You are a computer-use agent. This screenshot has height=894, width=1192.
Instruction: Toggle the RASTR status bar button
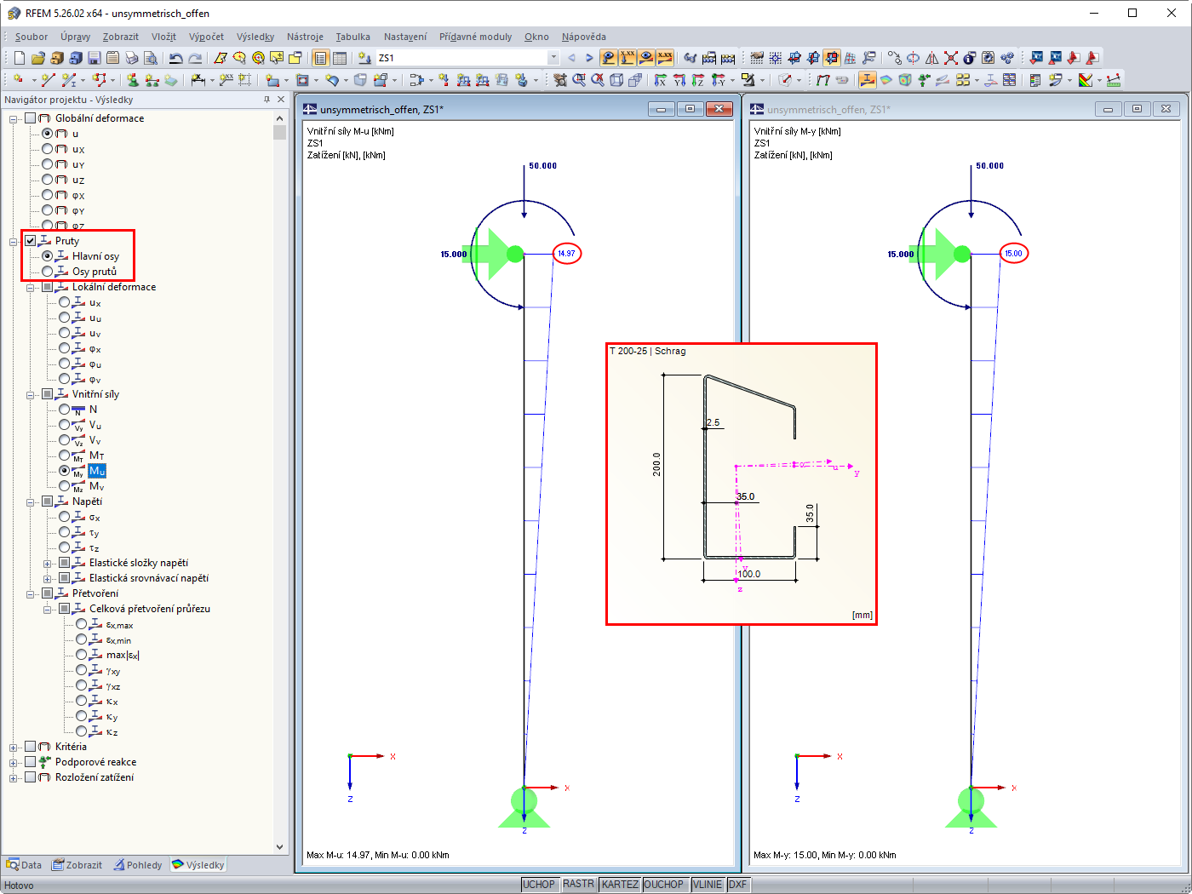pyautogui.click(x=579, y=885)
